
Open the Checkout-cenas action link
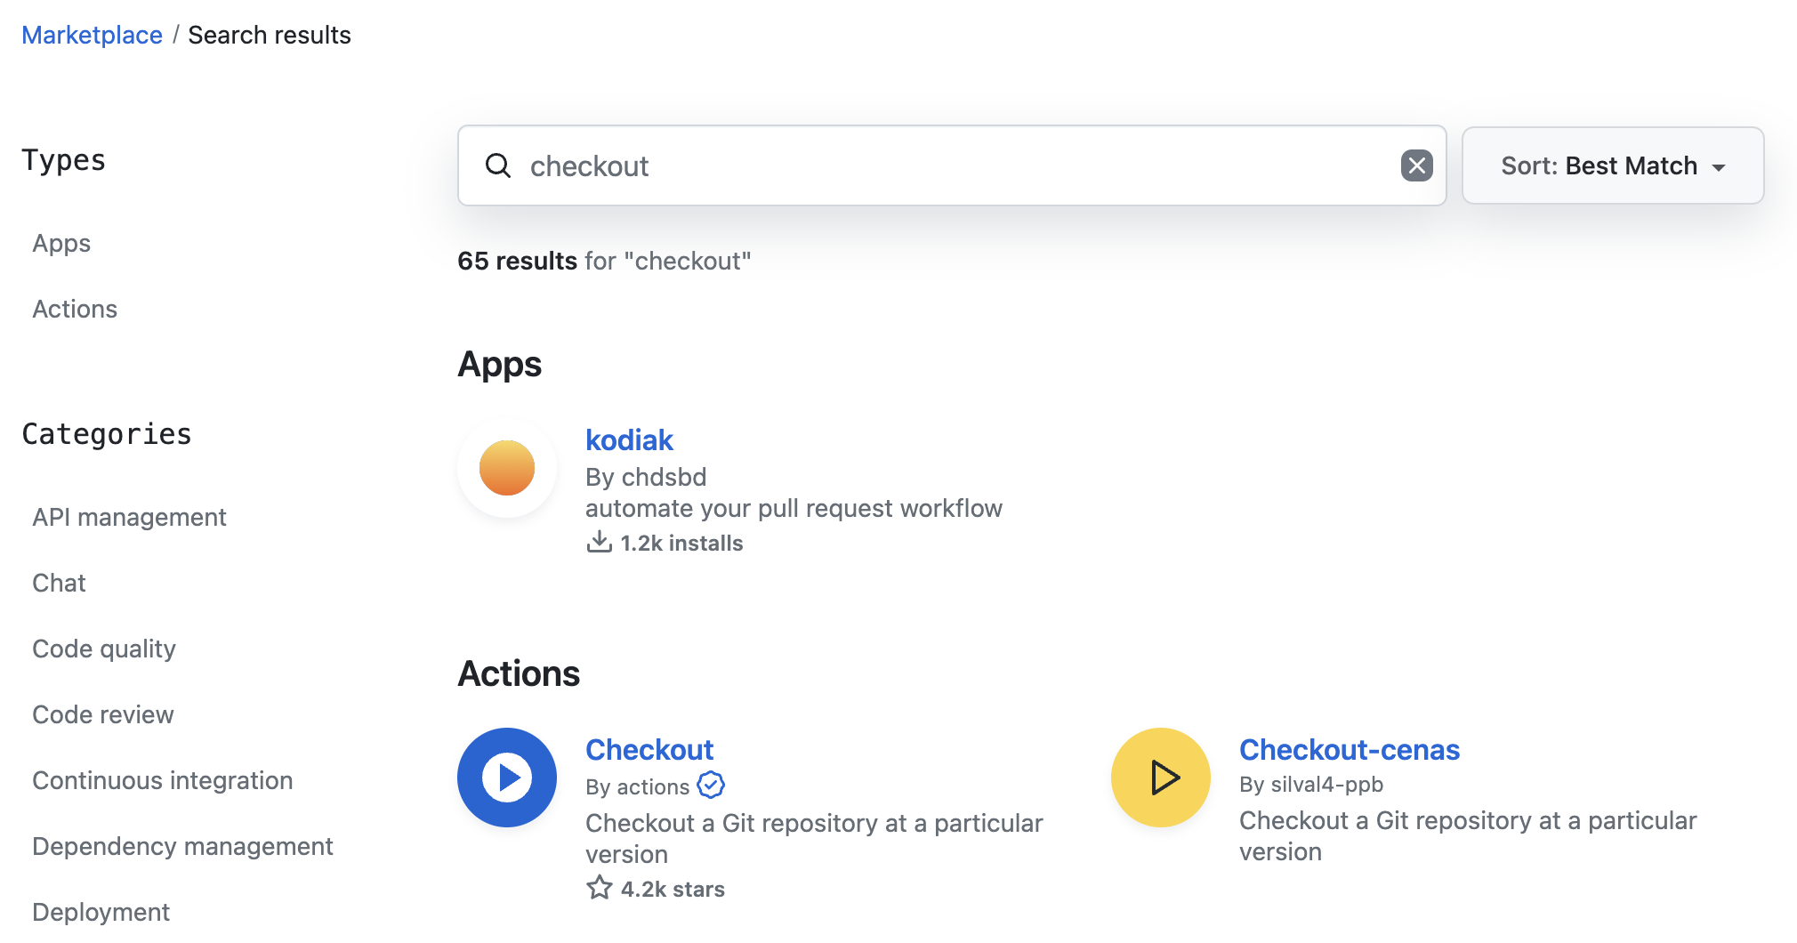tap(1350, 749)
